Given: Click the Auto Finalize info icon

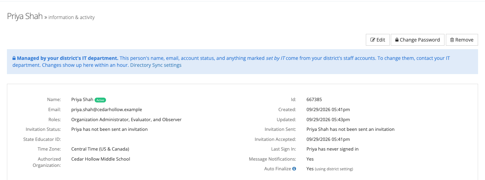Looking at the screenshot, I should [294, 169].
